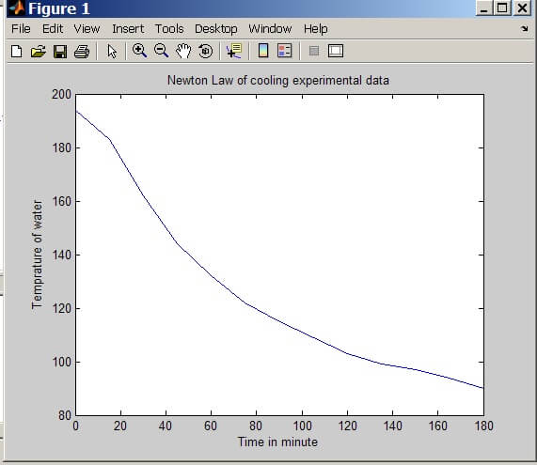This screenshot has width=537, height=465.
Task: Close the Figure 1 window
Action: click(x=522, y=8)
